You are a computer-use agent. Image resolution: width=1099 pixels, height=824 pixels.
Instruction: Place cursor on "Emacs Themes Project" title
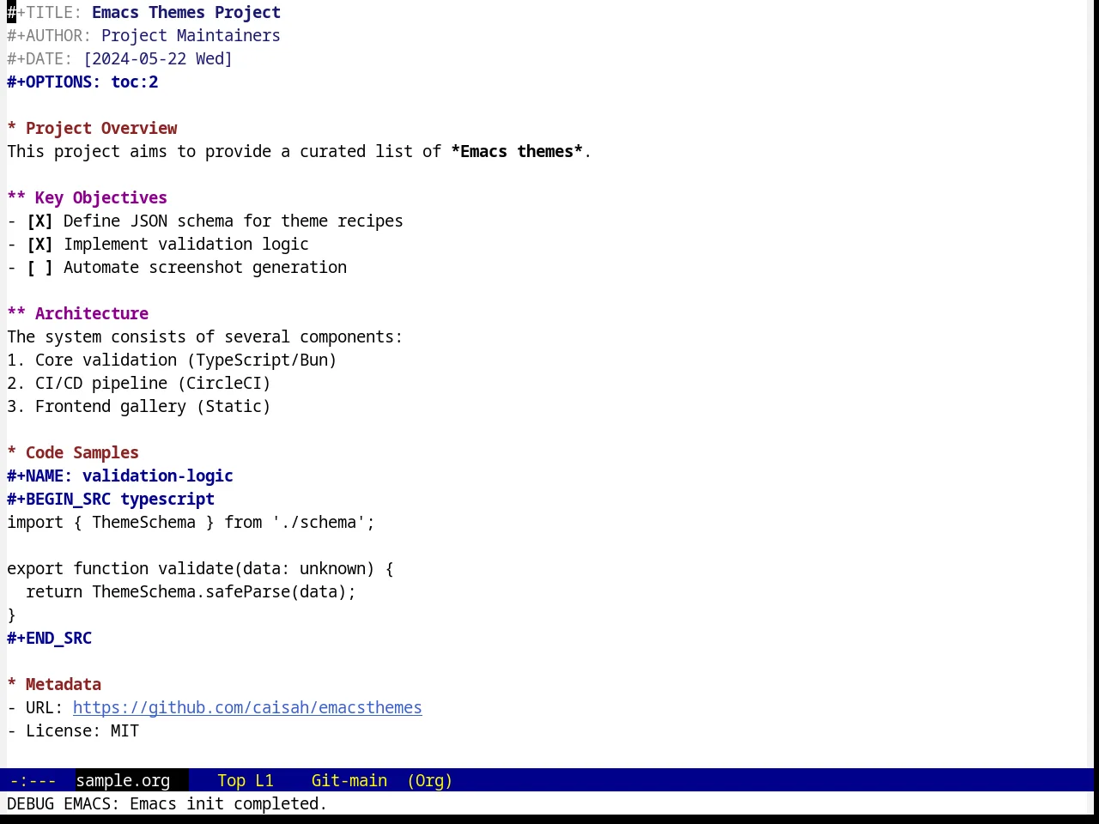(186, 13)
